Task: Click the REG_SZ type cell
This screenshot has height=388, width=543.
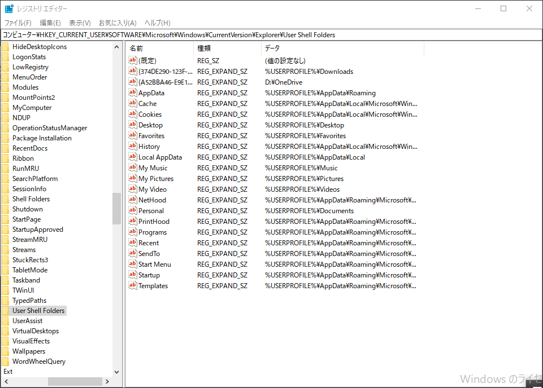Action: (x=208, y=61)
